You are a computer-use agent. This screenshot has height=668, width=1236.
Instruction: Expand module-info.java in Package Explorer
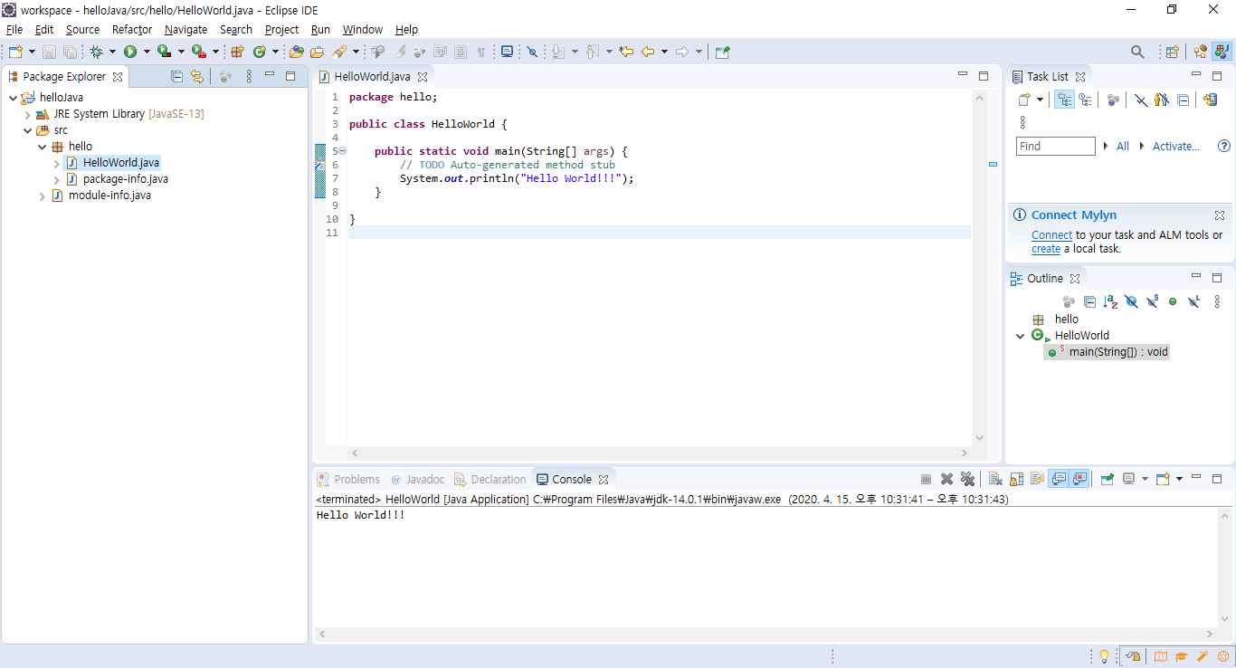[43, 196]
